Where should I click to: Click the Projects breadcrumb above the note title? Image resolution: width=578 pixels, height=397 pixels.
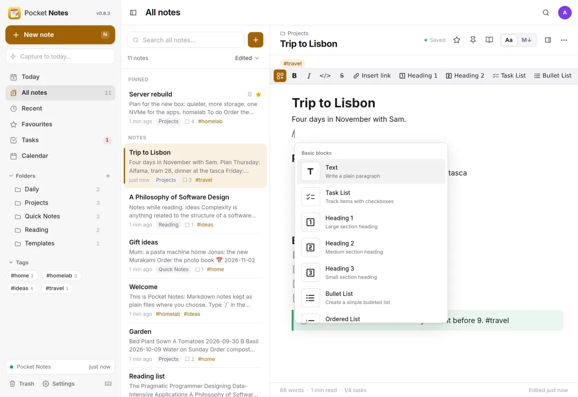[294, 33]
